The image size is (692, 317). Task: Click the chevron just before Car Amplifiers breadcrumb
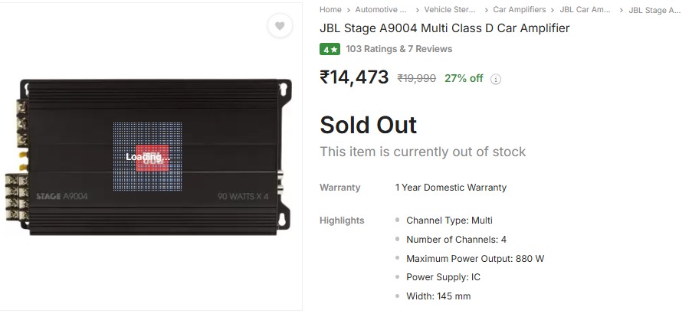pos(487,10)
